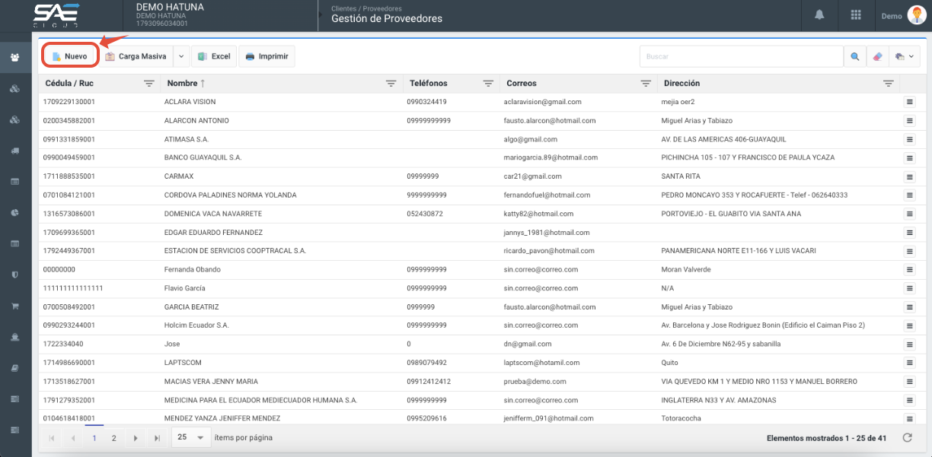Click address INGLATERRA N33 Y AV. AMAZONAS
This screenshot has width=932, height=457.
tap(719, 400)
